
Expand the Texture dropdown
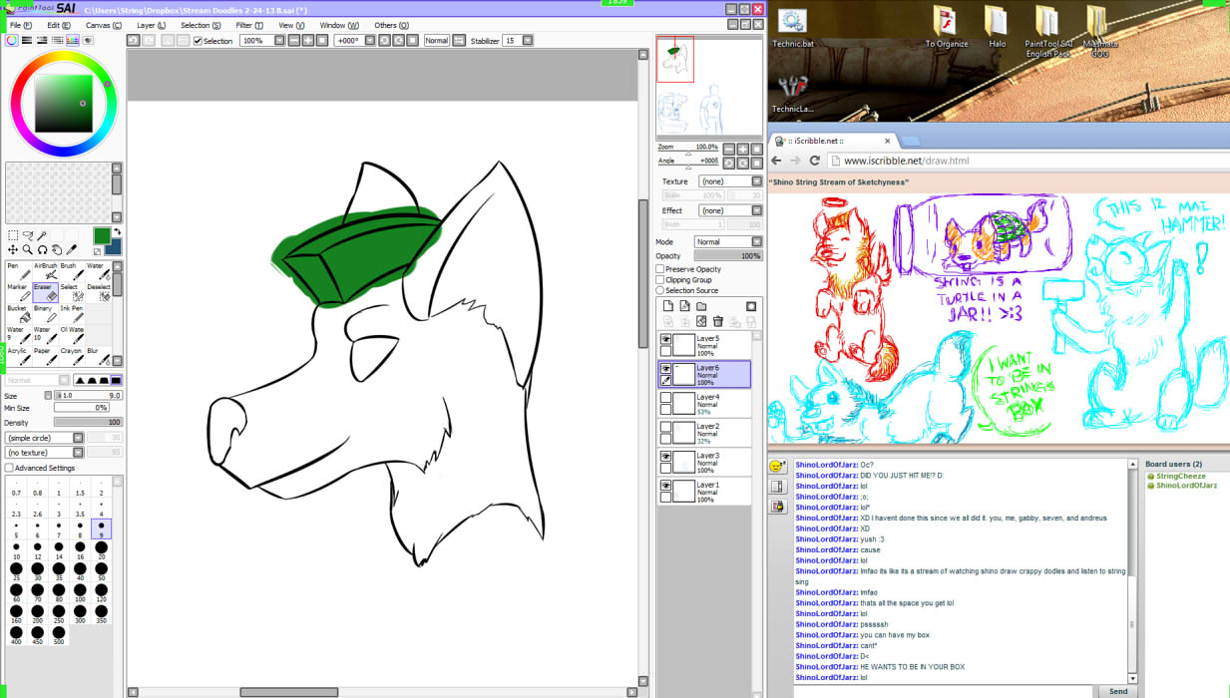[x=728, y=181]
